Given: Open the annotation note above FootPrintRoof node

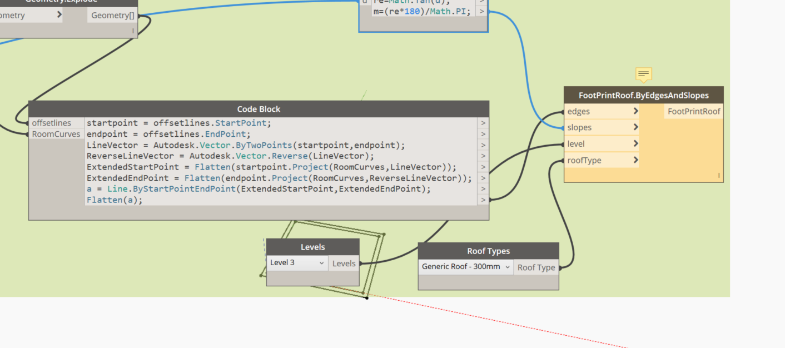Looking at the screenshot, I should coord(643,74).
